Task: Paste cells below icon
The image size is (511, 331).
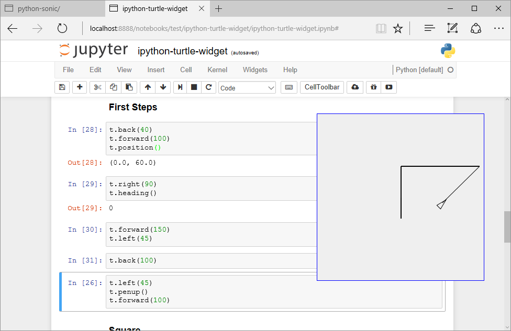Action: click(x=129, y=87)
